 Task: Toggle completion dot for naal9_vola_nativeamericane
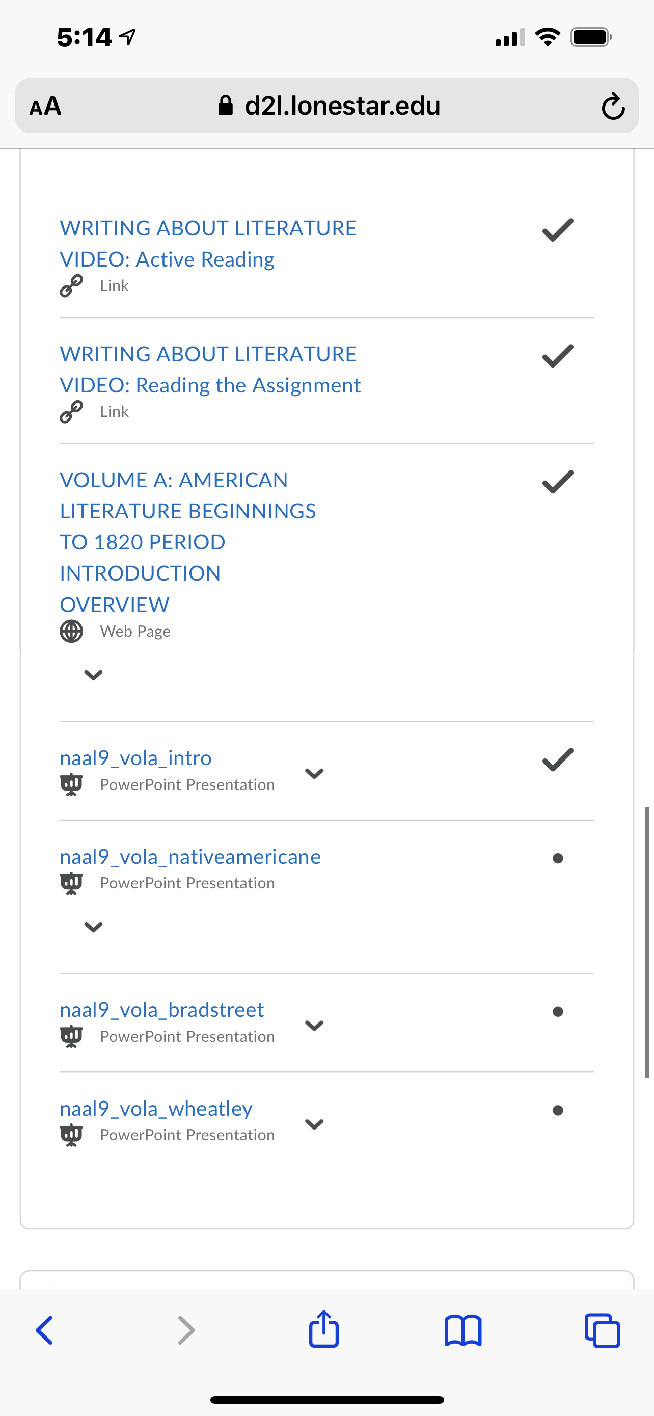[557, 858]
